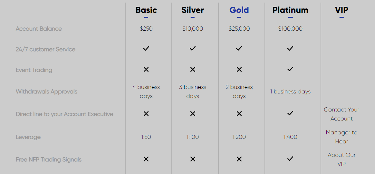
Task: Click the Silver column 24/7 customer service checkmark
Action: [193, 49]
